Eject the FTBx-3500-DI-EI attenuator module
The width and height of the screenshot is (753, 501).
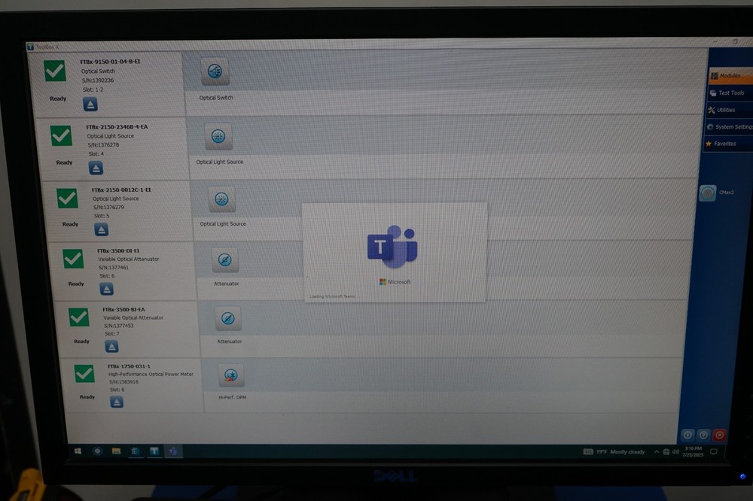tap(107, 289)
